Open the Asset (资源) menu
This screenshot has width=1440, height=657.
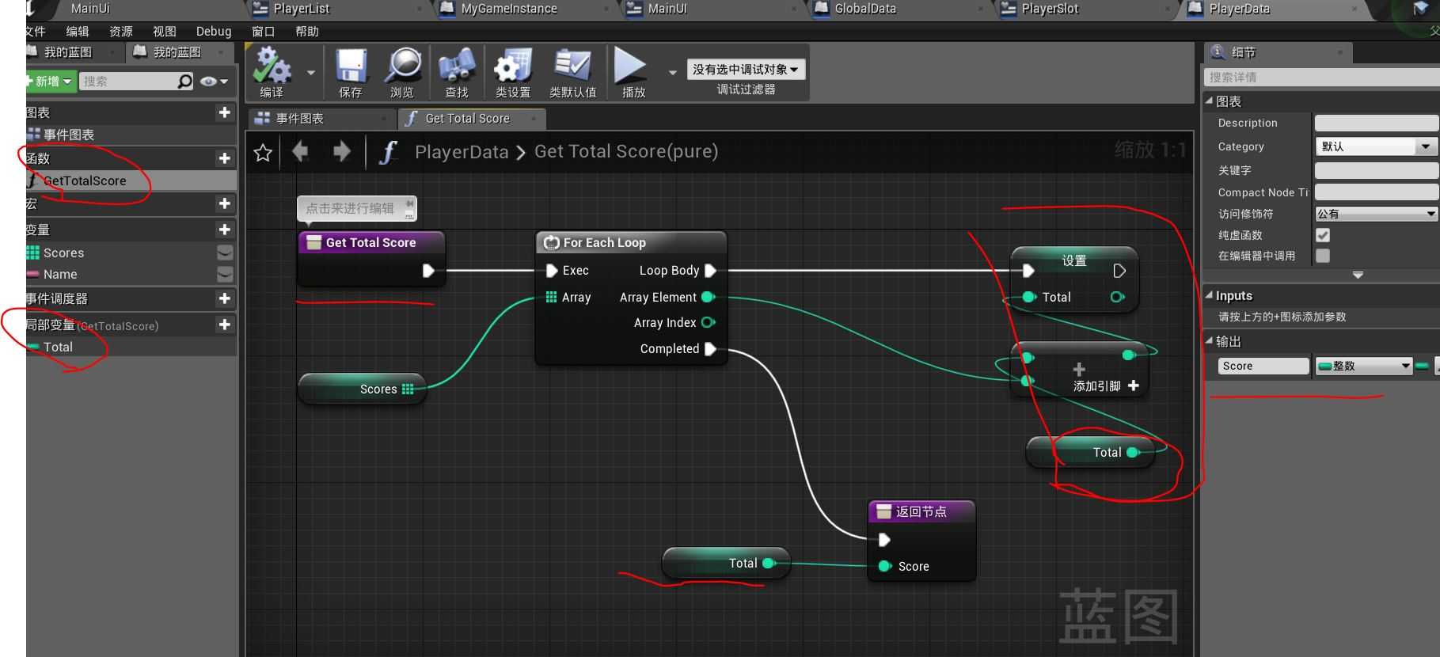click(121, 32)
